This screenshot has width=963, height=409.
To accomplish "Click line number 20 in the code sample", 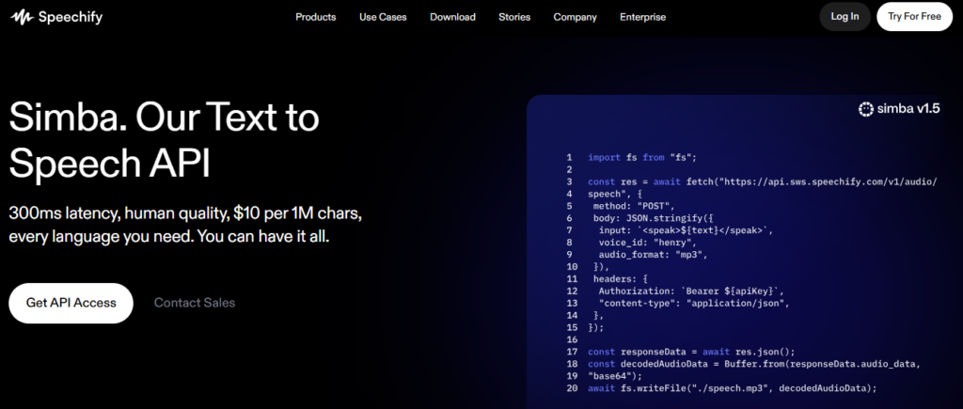I will click(x=573, y=388).
